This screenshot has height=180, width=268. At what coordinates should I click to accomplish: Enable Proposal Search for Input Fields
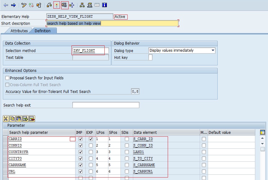(7, 78)
